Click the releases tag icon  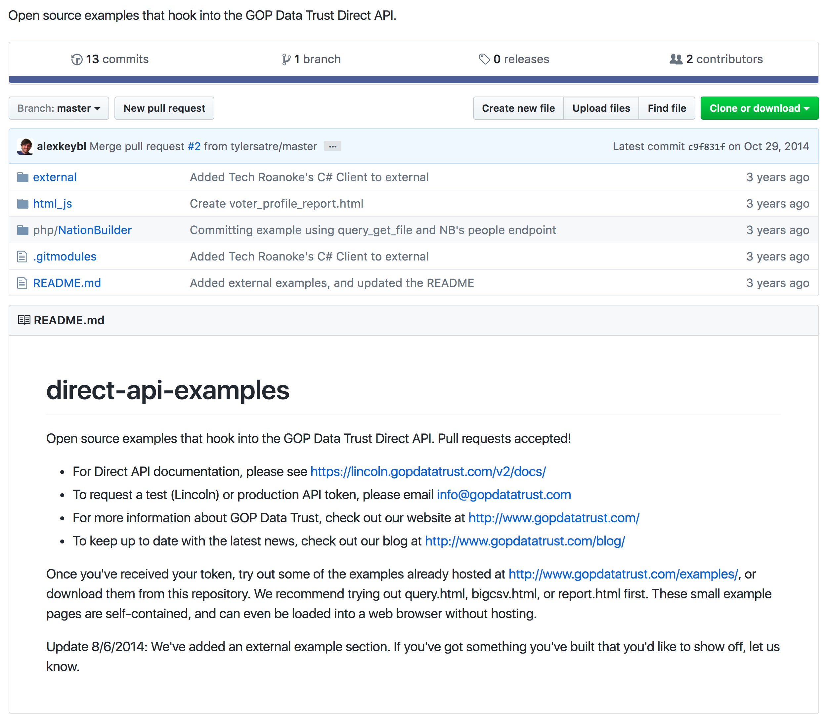(484, 59)
